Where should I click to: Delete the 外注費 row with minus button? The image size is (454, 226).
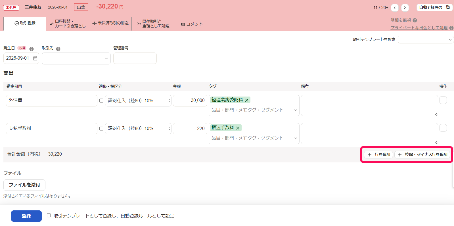click(x=443, y=100)
